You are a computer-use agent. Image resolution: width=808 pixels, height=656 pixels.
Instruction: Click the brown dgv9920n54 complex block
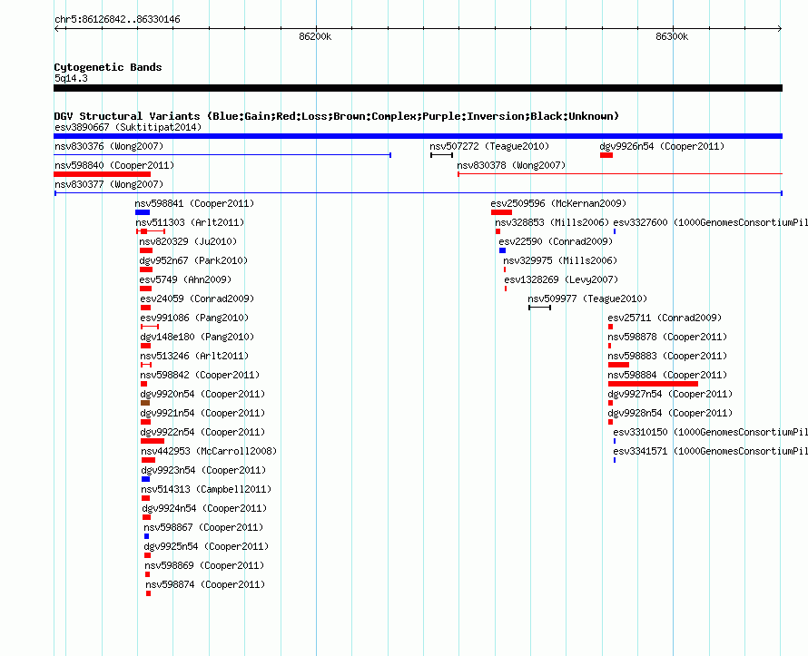click(144, 403)
